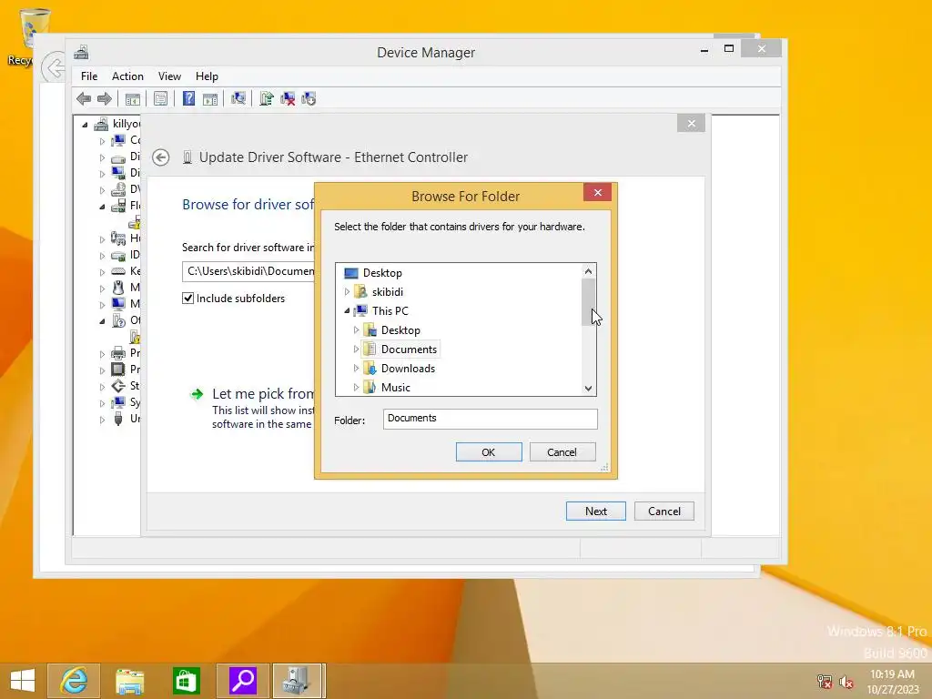Click the Device Manager taskbar button
Screen dimensions: 932x699
(299, 681)
